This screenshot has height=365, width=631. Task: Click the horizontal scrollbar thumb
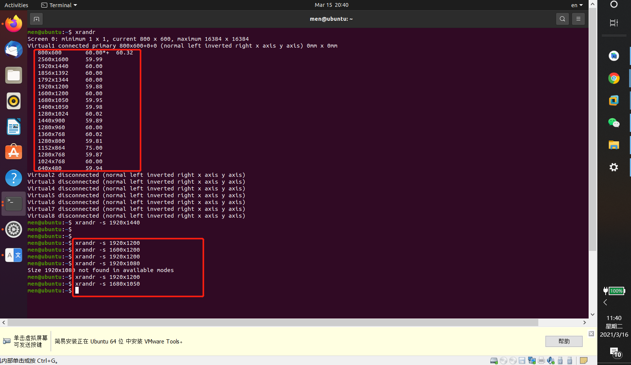pyautogui.click(x=273, y=322)
